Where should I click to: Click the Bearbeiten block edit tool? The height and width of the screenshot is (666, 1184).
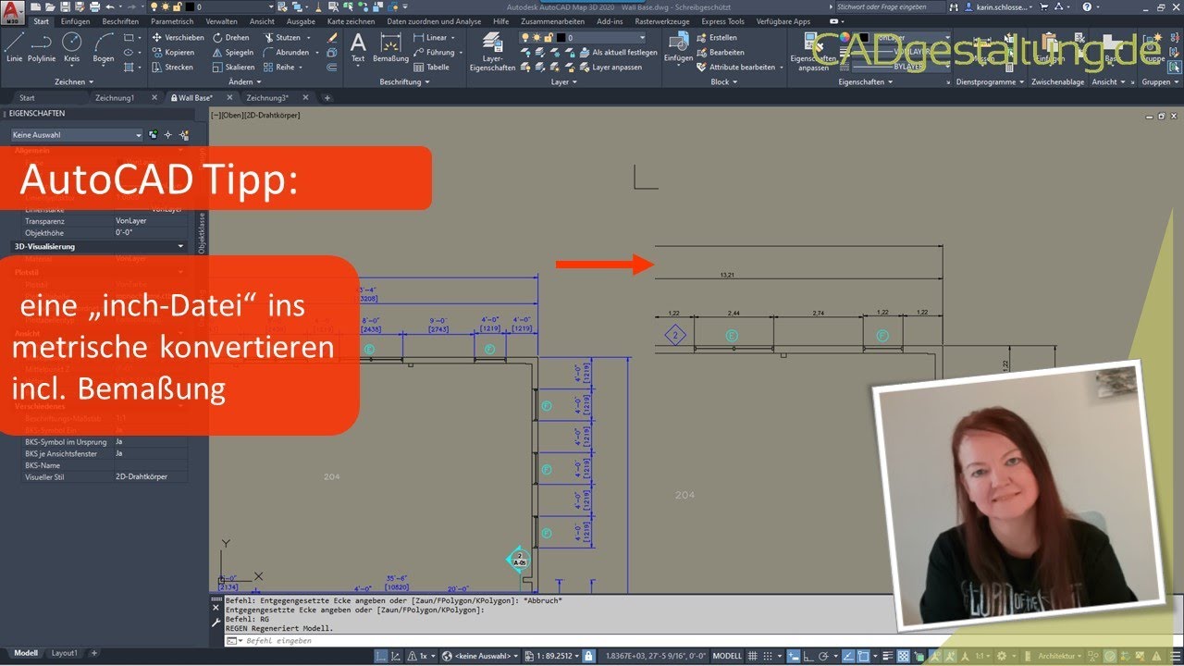click(x=720, y=53)
